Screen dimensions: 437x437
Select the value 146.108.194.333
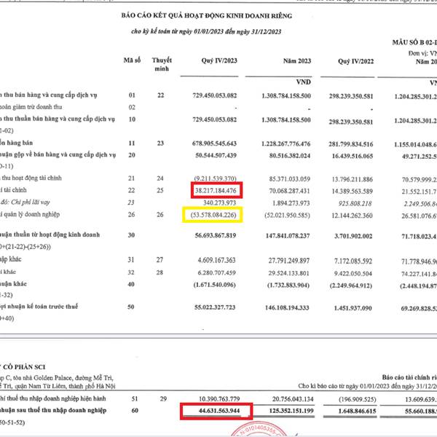coord(288,308)
